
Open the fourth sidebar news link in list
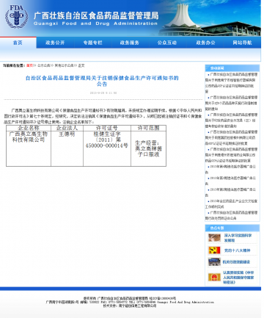[x=231, y=137]
